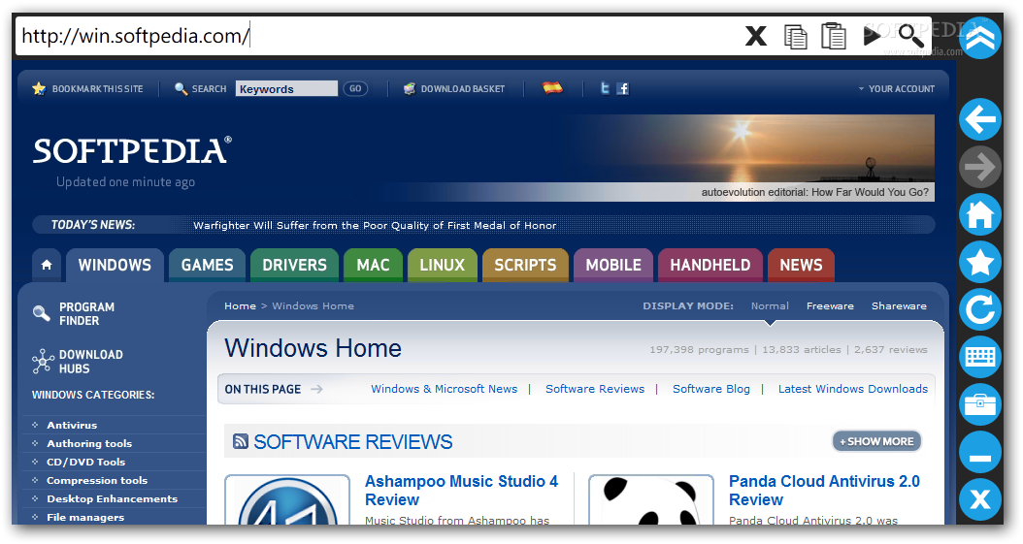Copy the URL using copy icon

pos(795,37)
